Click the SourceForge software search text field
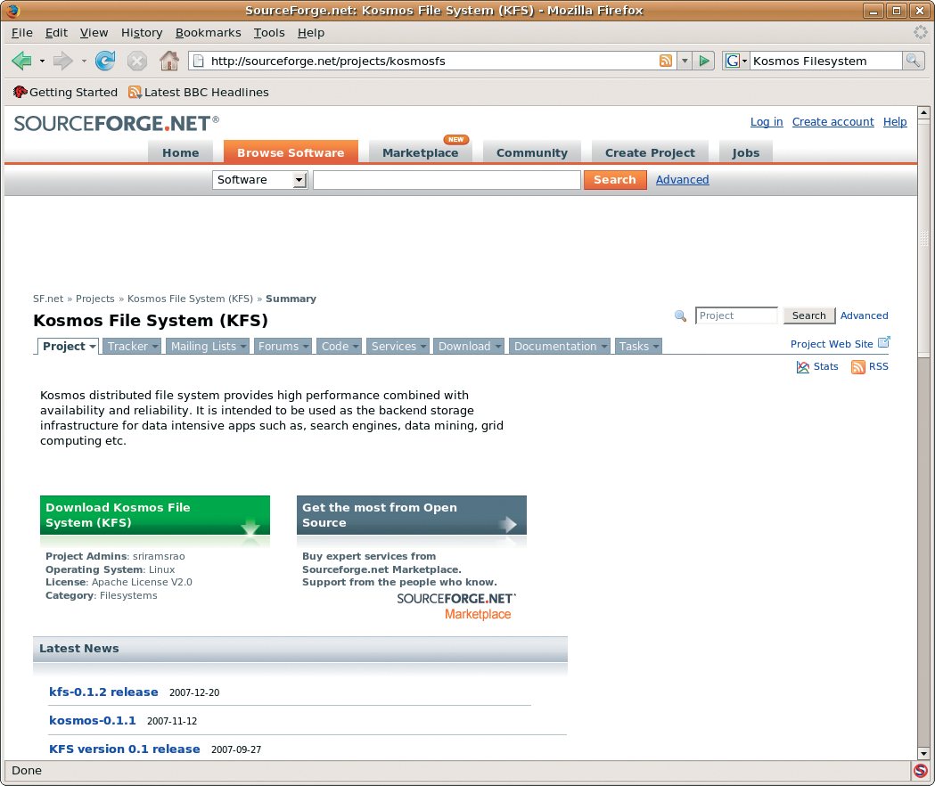 point(447,179)
